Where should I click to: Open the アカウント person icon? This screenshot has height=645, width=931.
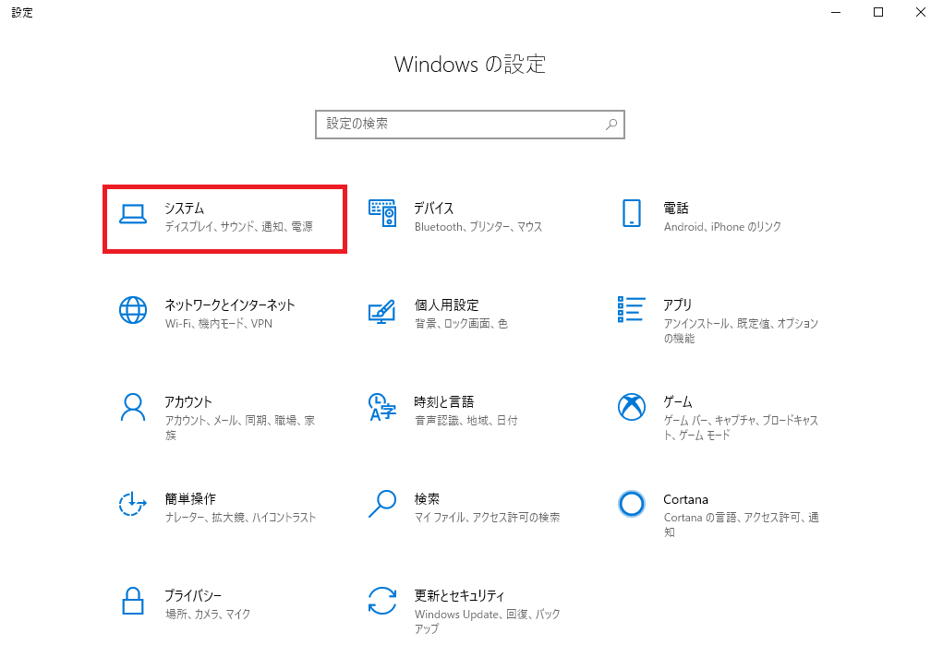pyautogui.click(x=133, y=407)
